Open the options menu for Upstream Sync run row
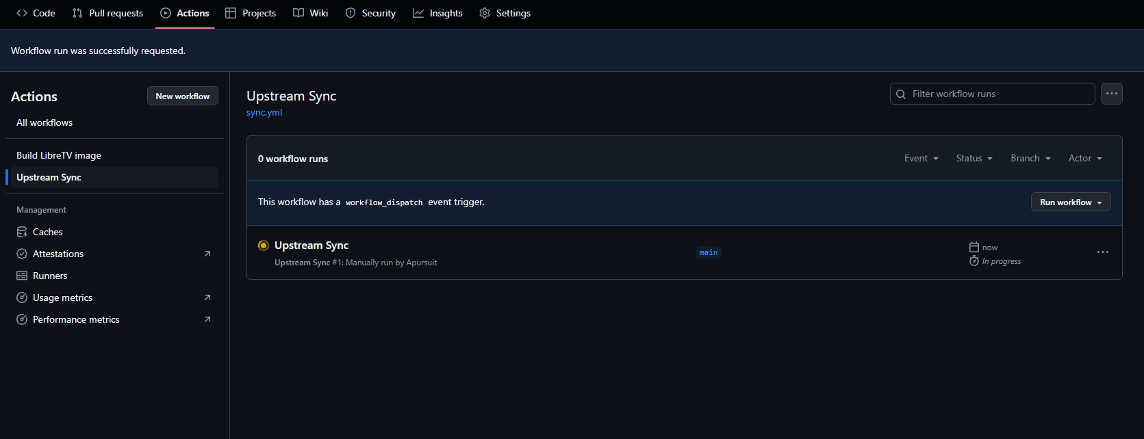1144x439 pixels. click(x=1102, y=252)
